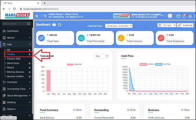
Task: Open the Financial Year dropdown
Action: (x=119, y=26)
